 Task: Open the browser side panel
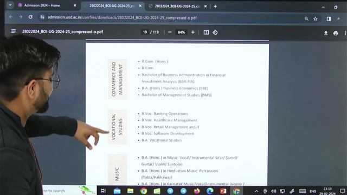coord(329,19)
